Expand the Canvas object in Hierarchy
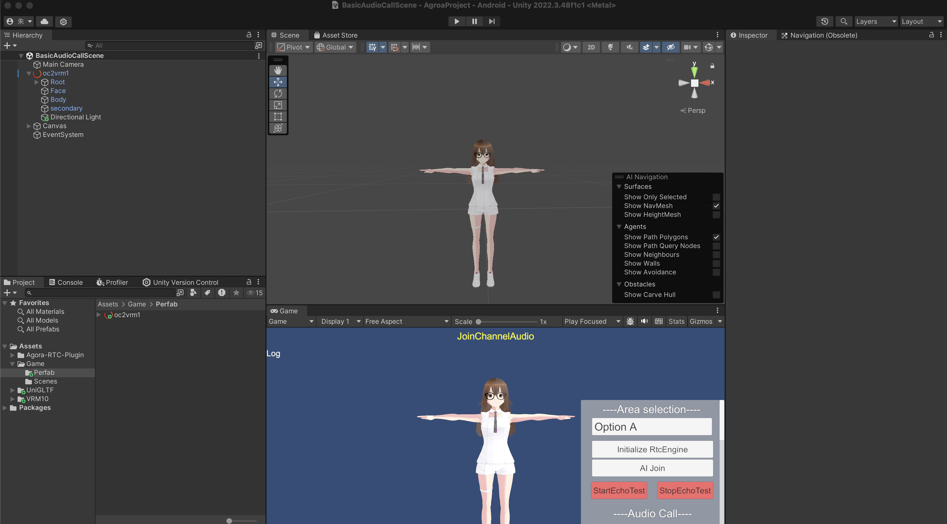The height and width of the screenshot is (524, 947). [x=29, y=126]
